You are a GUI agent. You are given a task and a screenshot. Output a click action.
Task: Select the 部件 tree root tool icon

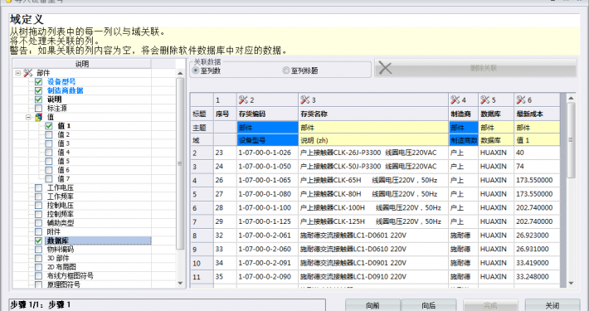pyautogui.click(x=28, y=73)
